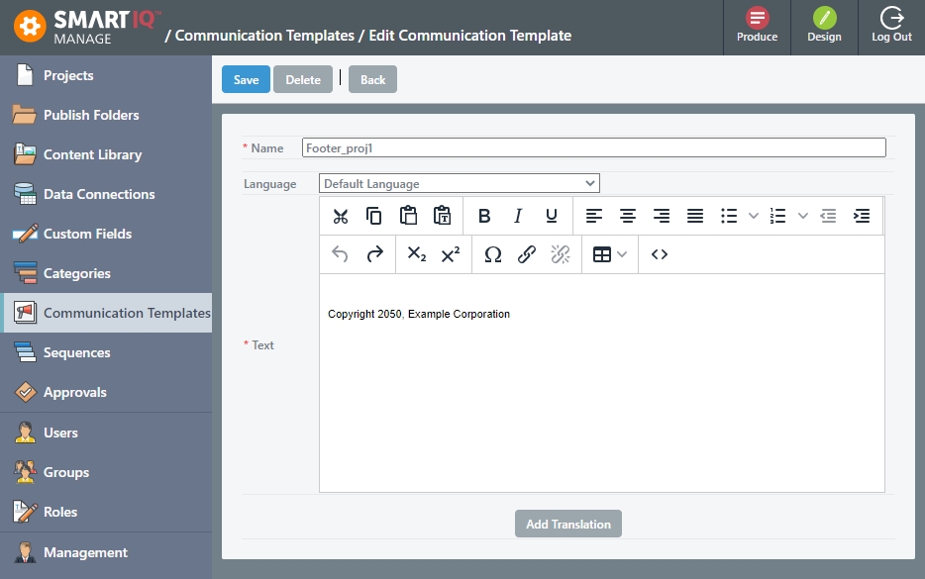Toggle Bold formatting
Viewport: 925px width, 579px height.
click(x=484, y=217)
